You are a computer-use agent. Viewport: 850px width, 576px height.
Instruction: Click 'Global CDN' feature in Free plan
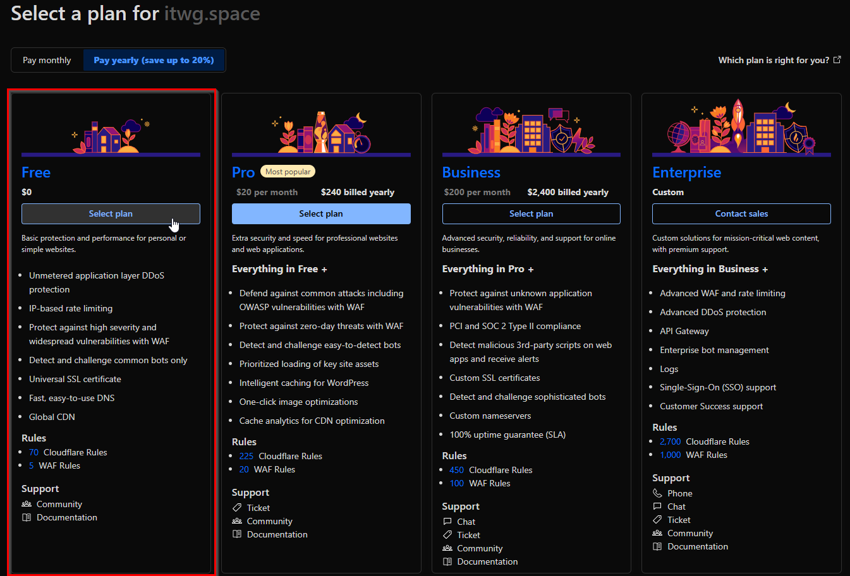[52, 417]
